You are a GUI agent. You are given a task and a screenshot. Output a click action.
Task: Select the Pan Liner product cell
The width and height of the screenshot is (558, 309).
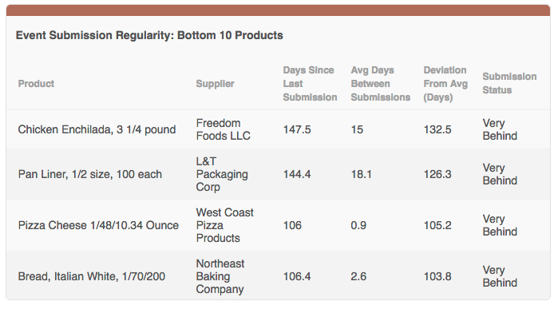coord(90,174)
